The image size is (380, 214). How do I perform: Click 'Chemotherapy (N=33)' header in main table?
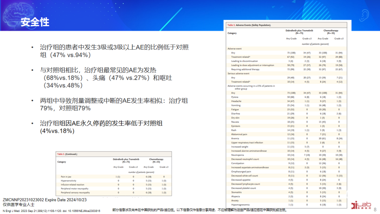(x=331, y=32)
